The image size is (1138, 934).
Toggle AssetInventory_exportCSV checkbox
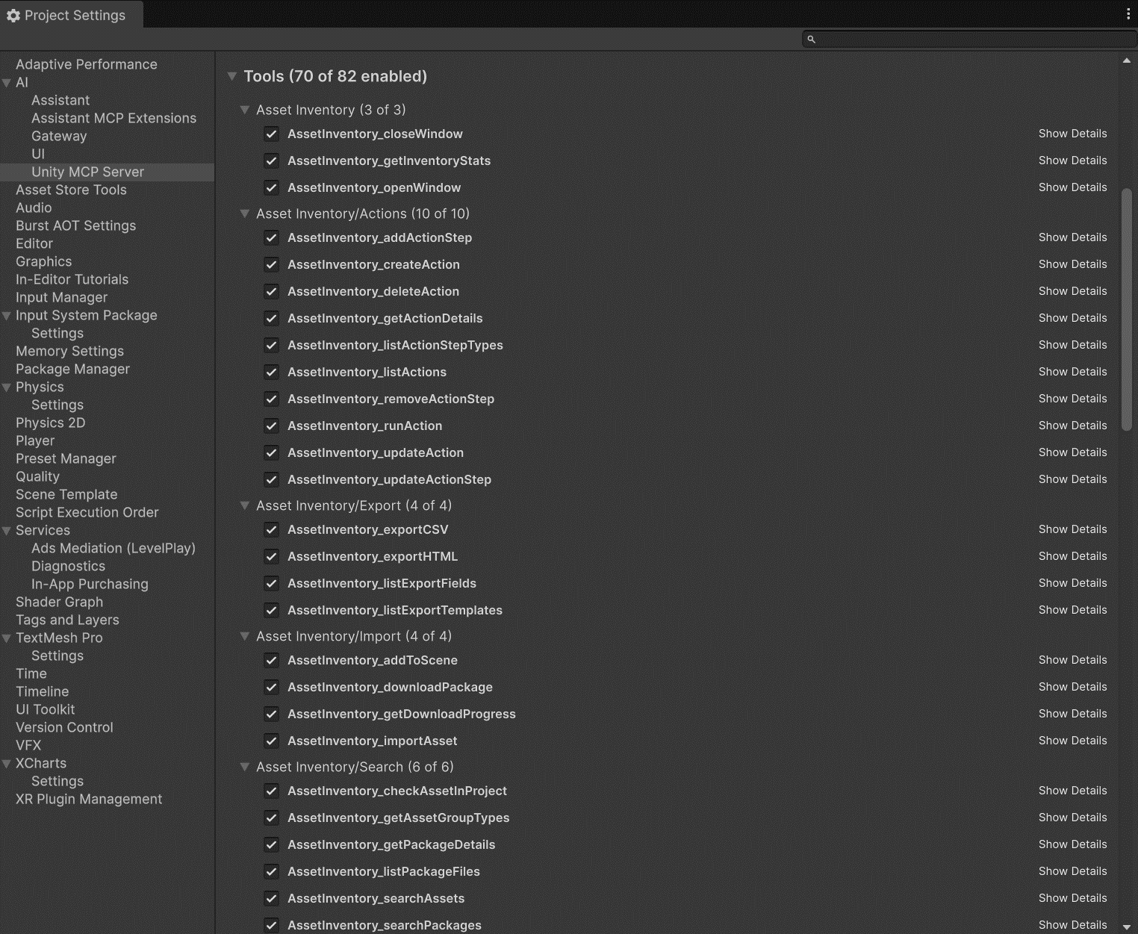pyautogui.click(x=272, y=530)
